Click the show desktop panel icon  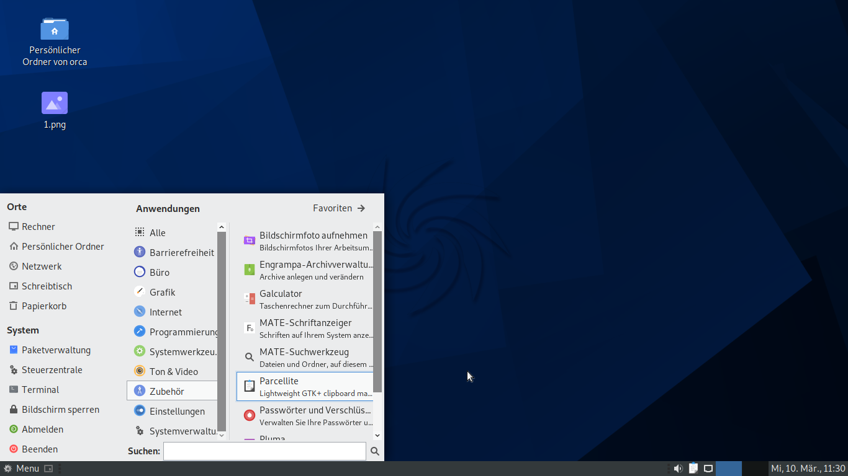(48, 469)
